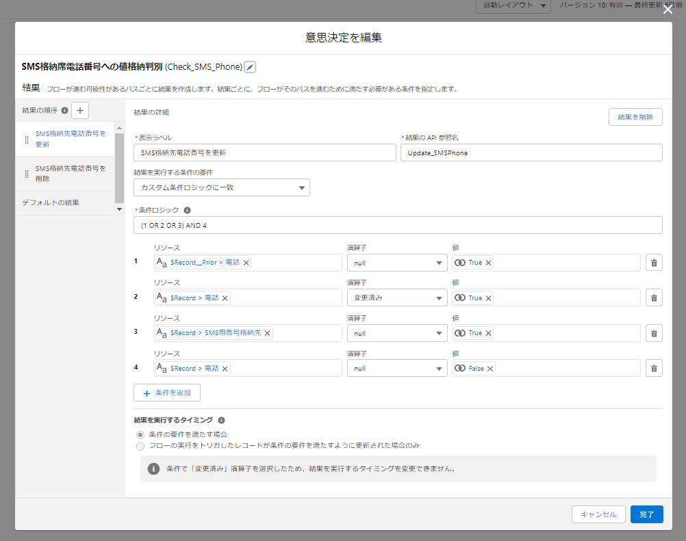Delete condition 4 with the trash icon
Screen dimensions: 686x541
click(654, 369)
